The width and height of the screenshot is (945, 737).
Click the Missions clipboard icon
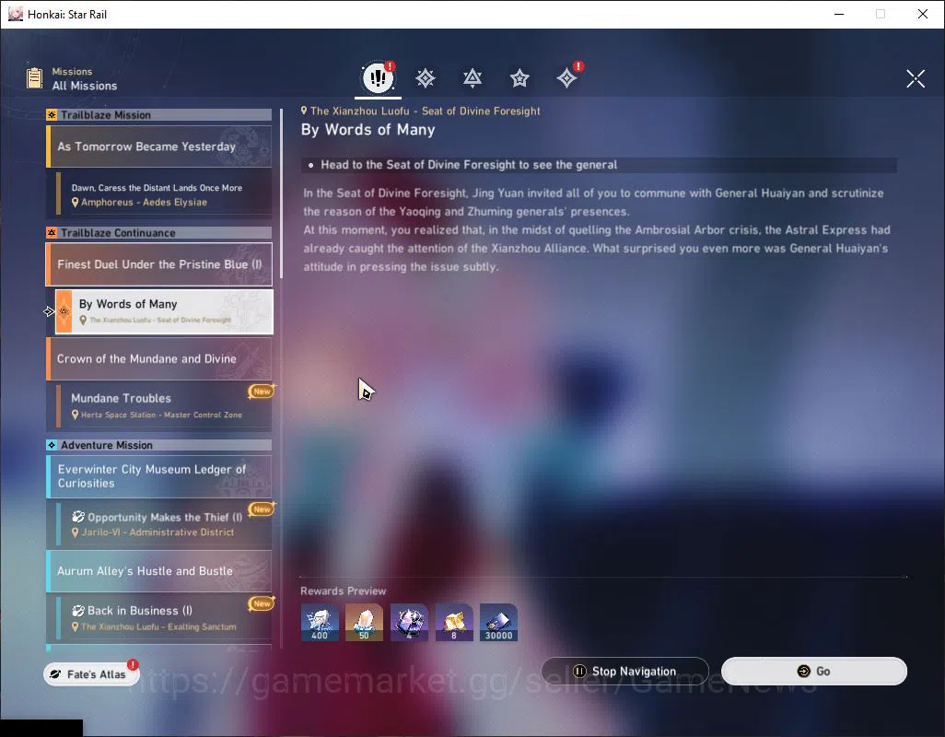tap(34, 77)
